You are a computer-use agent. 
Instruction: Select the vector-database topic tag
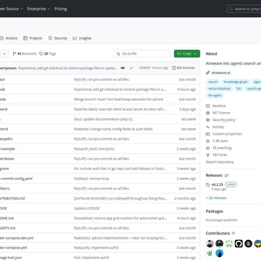[x=219, y=88]
